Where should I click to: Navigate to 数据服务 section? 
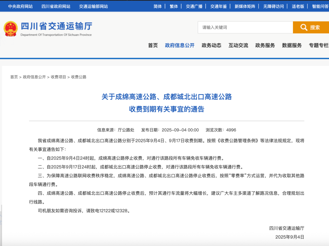292,45
